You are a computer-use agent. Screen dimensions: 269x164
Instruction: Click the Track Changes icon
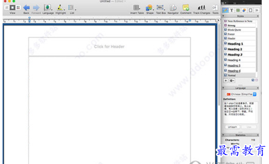tap(202, 8)
